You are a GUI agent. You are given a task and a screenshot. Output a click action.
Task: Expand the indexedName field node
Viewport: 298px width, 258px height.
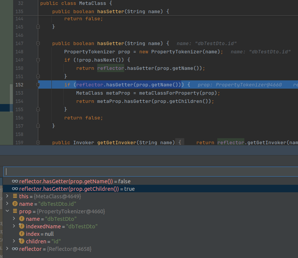click(14, 226)
